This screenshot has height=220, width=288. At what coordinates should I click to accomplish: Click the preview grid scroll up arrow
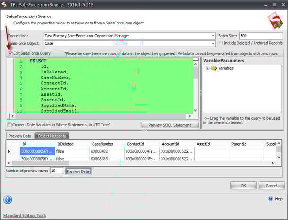[x=279, y=143]
